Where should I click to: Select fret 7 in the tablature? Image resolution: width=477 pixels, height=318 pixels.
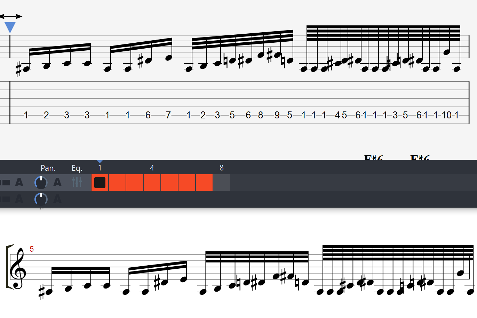click(168, 115)
